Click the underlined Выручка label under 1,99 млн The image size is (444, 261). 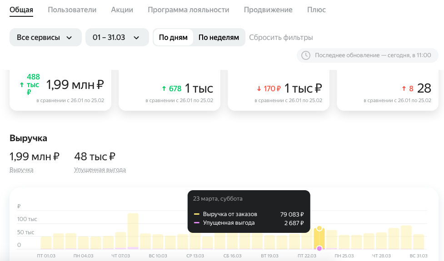tap(21, 170)
